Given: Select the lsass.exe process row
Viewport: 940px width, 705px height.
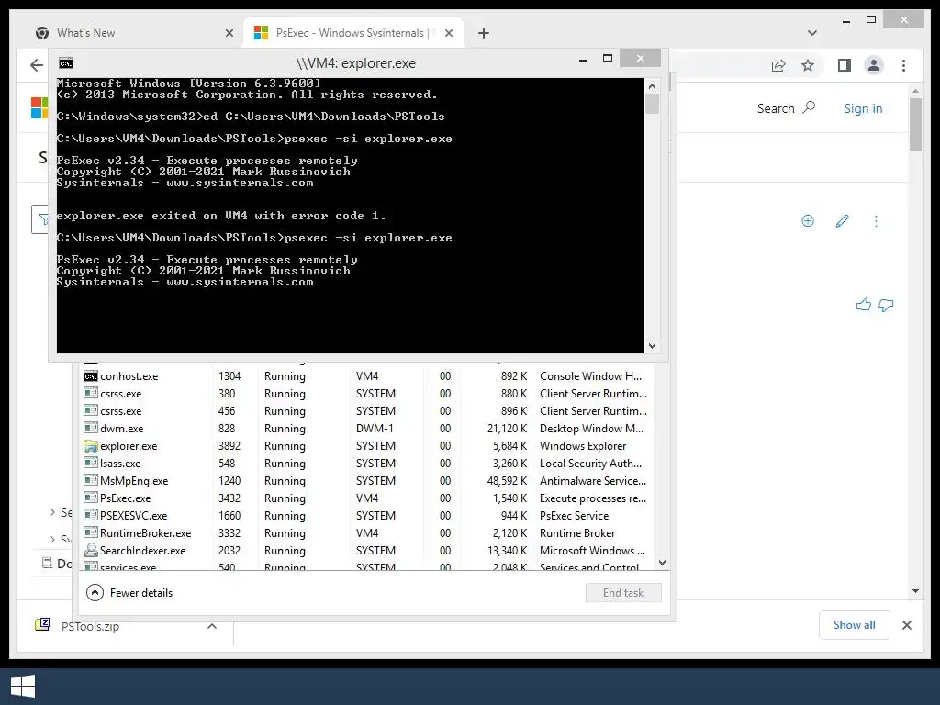Looking at the screenshot, I should pyautogui.click(x=367, y=463).
